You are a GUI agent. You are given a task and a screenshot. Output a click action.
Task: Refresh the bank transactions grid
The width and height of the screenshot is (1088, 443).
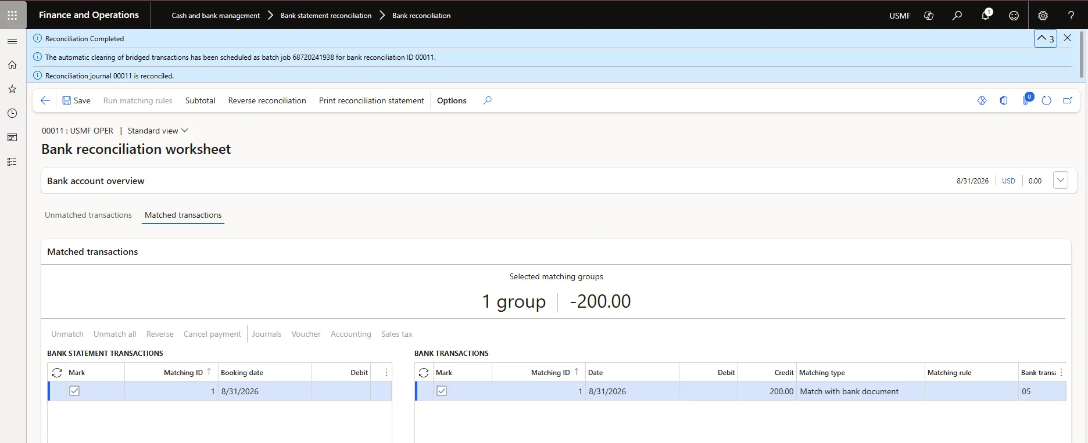[424, 373]
